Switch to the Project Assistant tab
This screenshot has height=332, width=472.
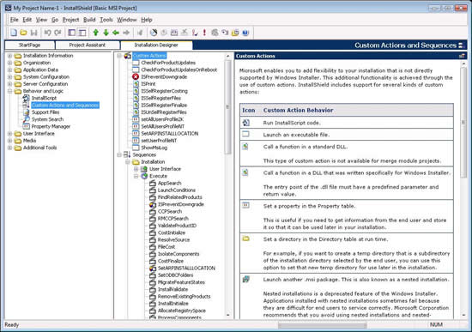point(88,45)
